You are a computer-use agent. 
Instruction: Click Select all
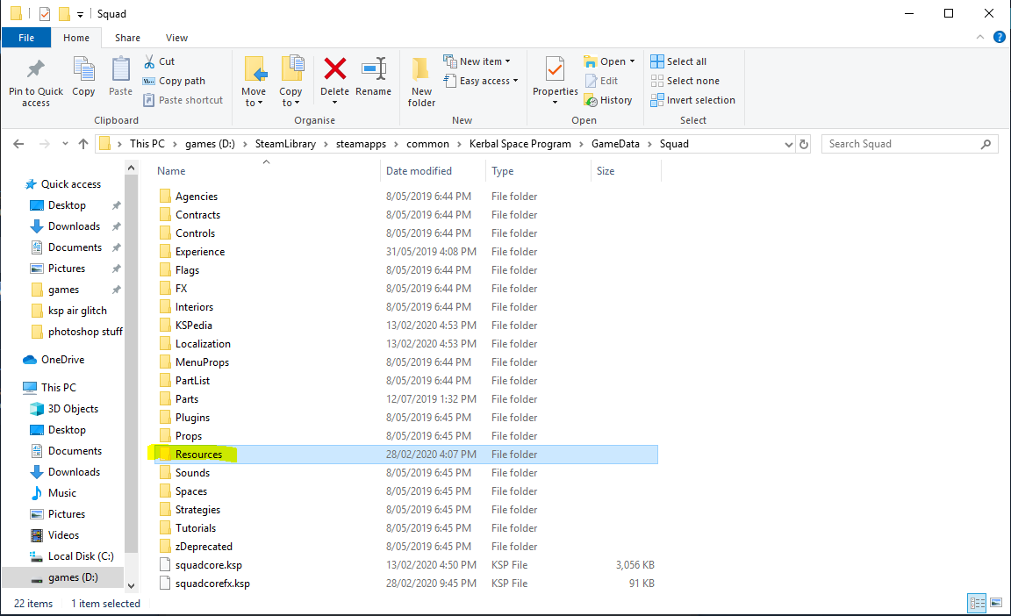pos(678,61)
